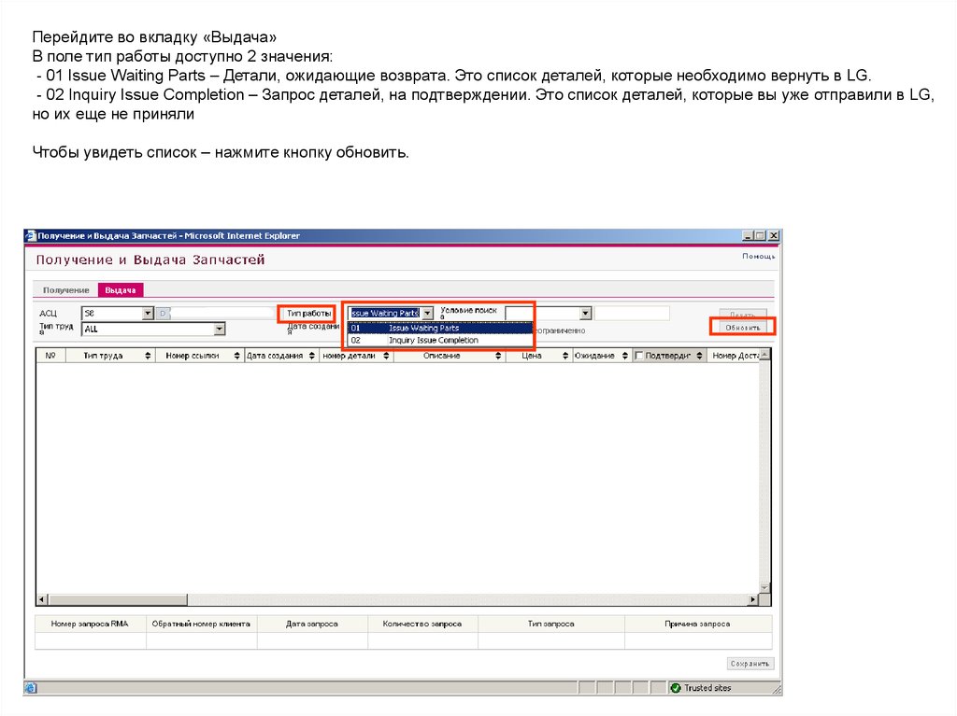Click the vertical scrollbar down arrow
Image resolution: width=957 pixels, height=716 pixels.
764,588
